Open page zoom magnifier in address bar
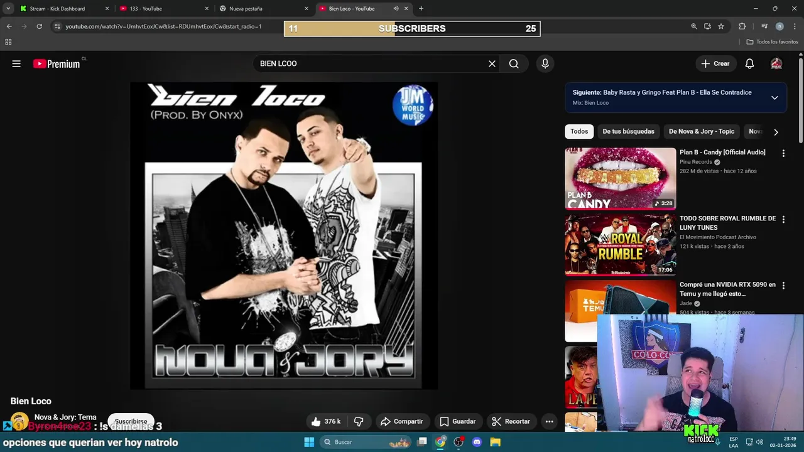 click(694, 26)
